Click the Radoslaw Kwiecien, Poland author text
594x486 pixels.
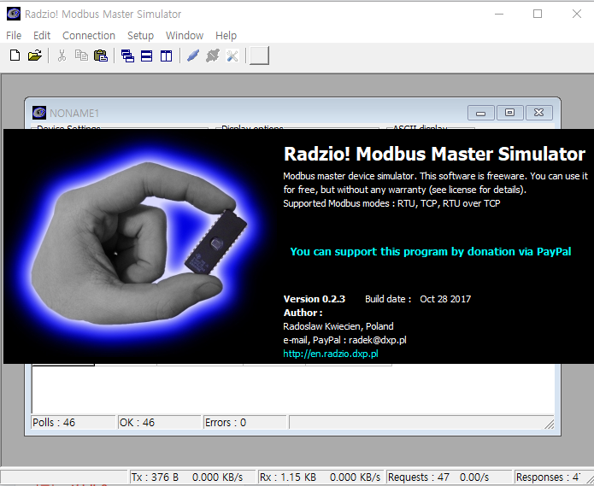point(338,326)
